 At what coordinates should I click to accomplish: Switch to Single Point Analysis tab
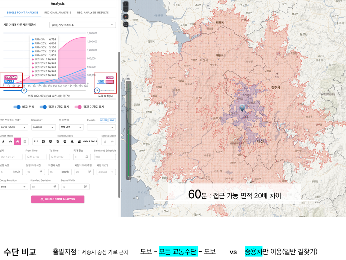coord(22,13)
